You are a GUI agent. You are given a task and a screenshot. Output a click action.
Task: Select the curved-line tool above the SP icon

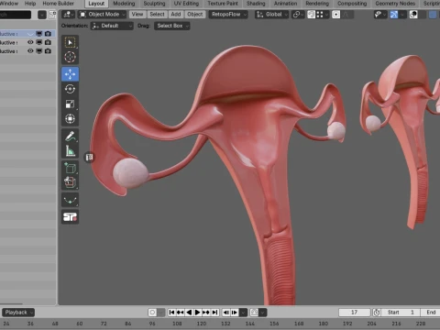70,201
